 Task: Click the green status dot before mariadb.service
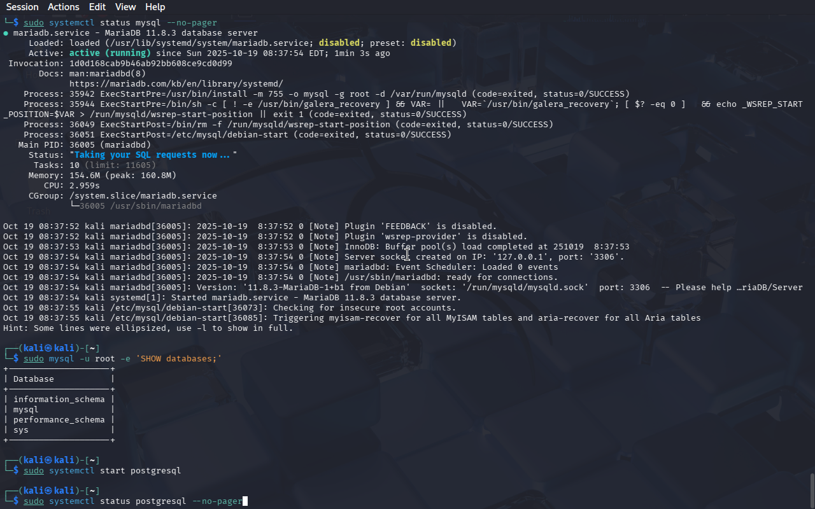[x=6, y=33]
